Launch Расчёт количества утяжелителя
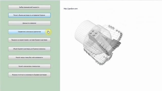This screenshot has height=91, width=162. point(29,66)
